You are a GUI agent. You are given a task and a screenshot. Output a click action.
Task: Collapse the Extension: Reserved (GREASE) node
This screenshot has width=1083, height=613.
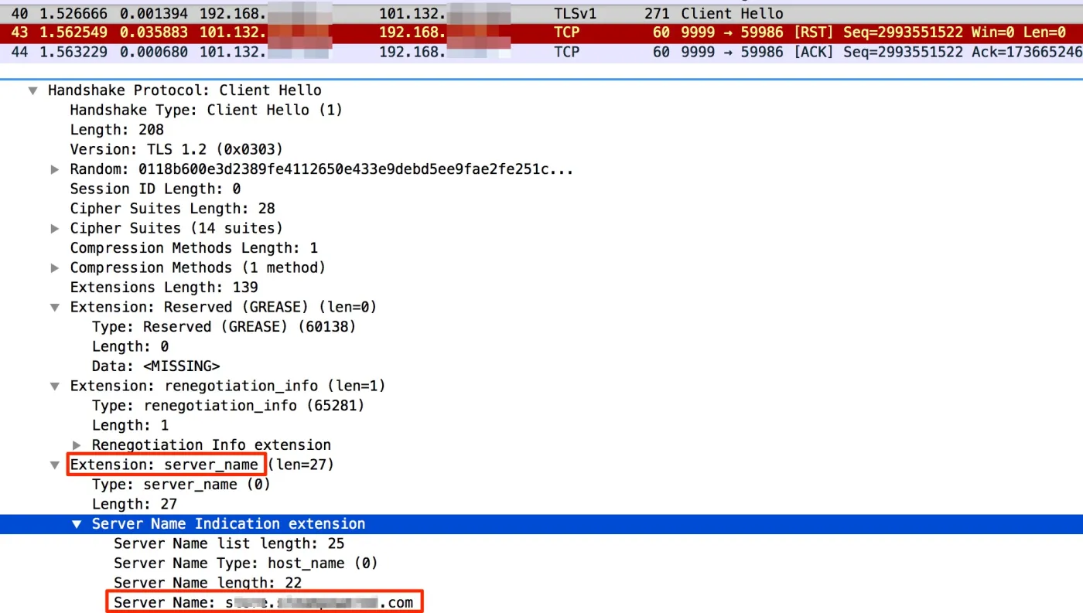(54, 307)
